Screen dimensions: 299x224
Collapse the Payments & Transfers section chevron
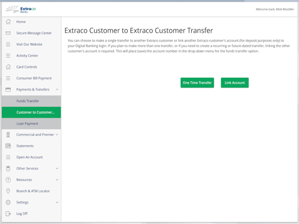[57, 89]
